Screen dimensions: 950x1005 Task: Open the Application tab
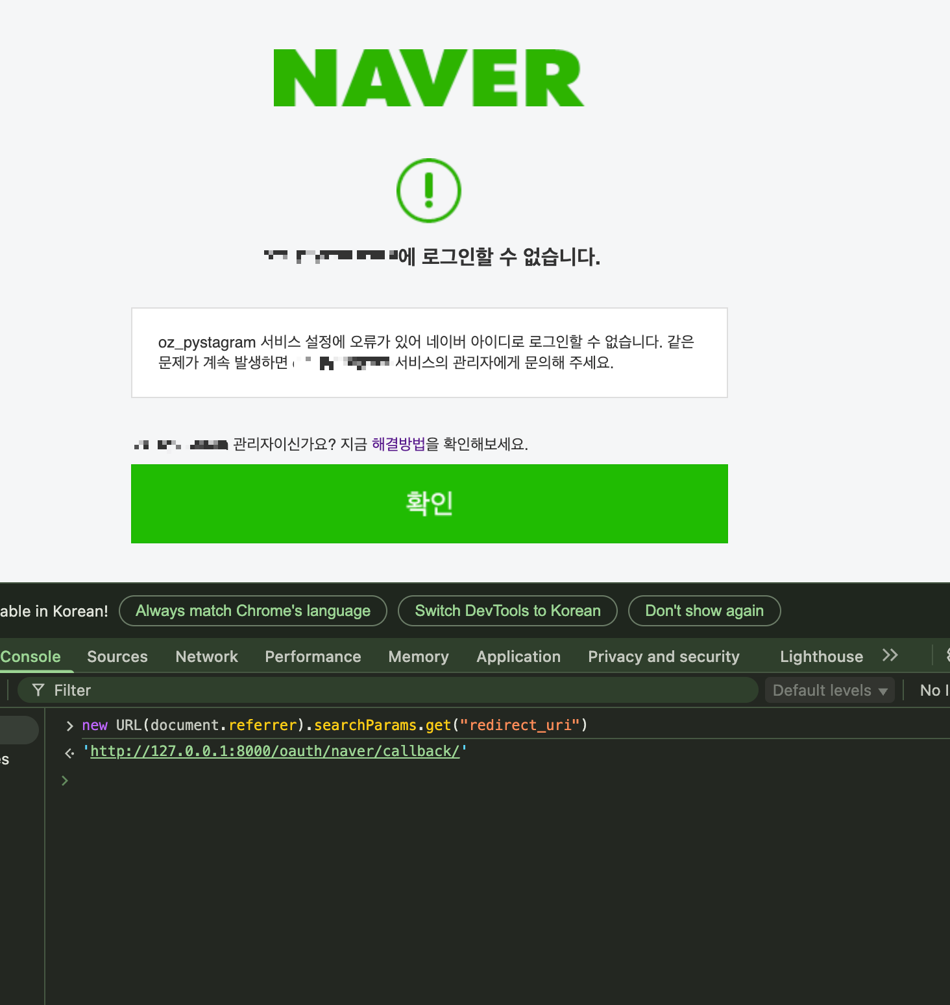[518, 657]
